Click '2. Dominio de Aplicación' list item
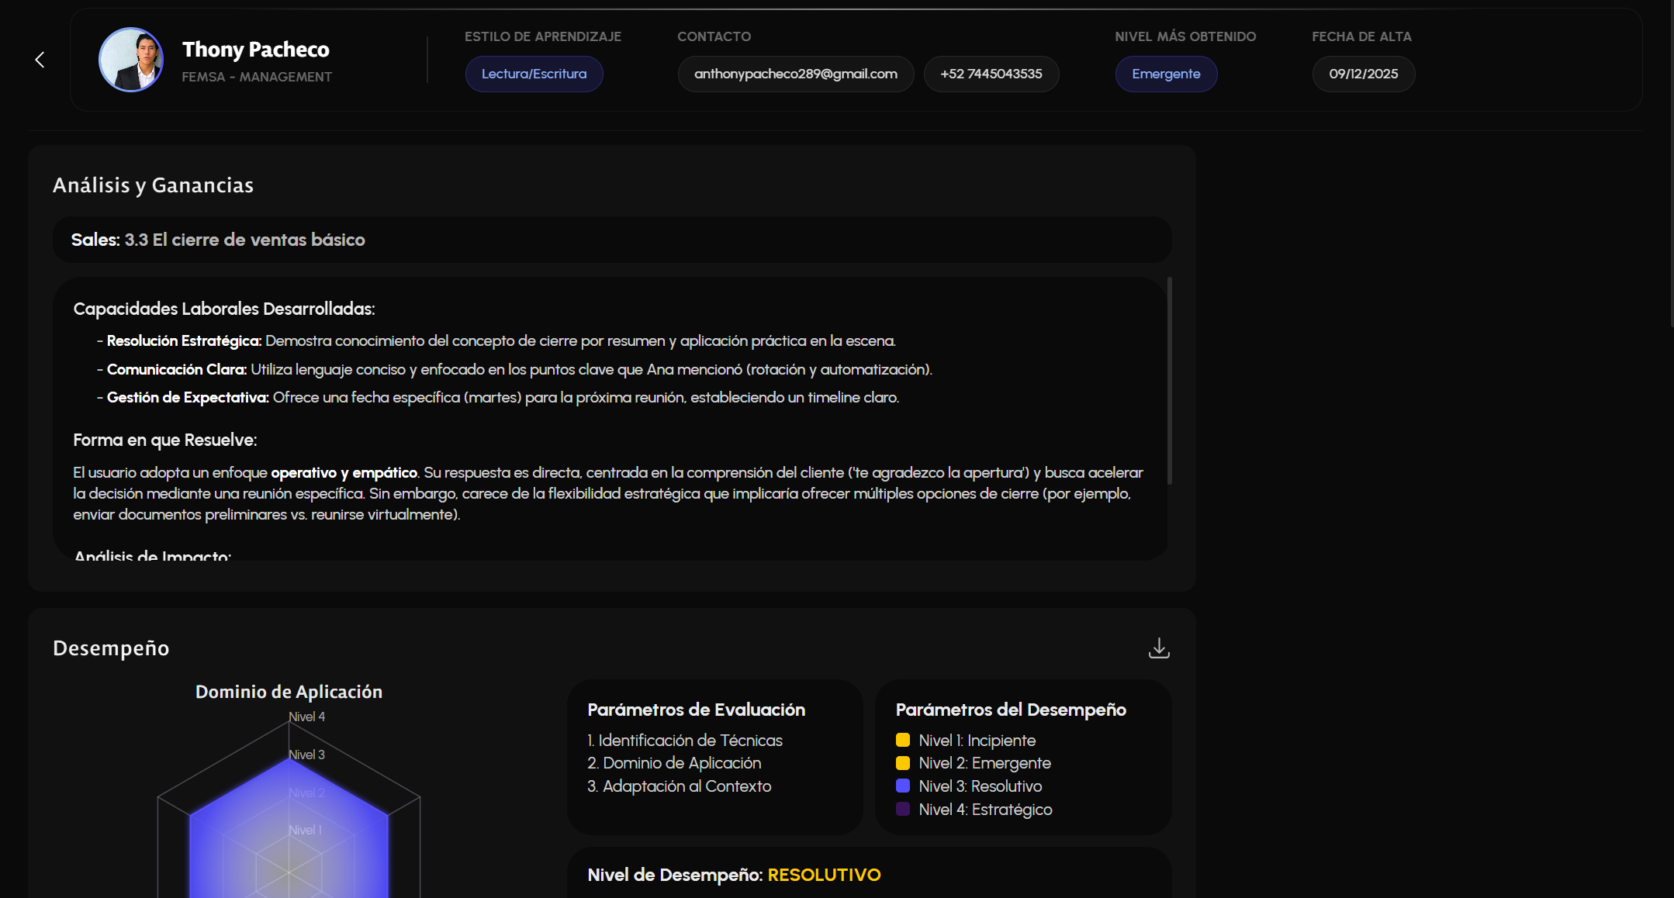 point(674,763)
